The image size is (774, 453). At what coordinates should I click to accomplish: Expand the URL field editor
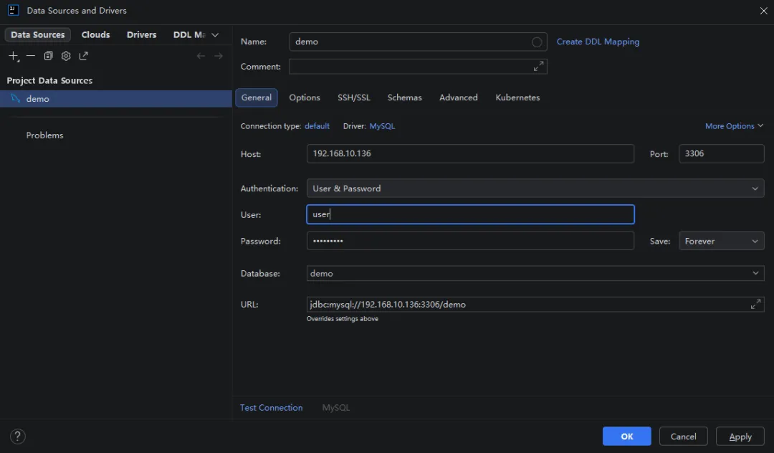coord(755,305)
